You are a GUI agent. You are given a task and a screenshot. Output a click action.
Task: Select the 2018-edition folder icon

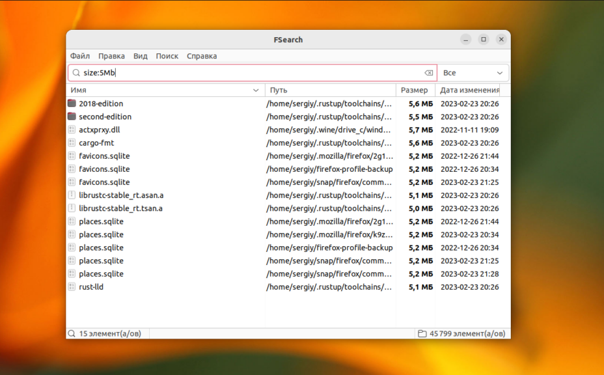click(x=72, y=104)
